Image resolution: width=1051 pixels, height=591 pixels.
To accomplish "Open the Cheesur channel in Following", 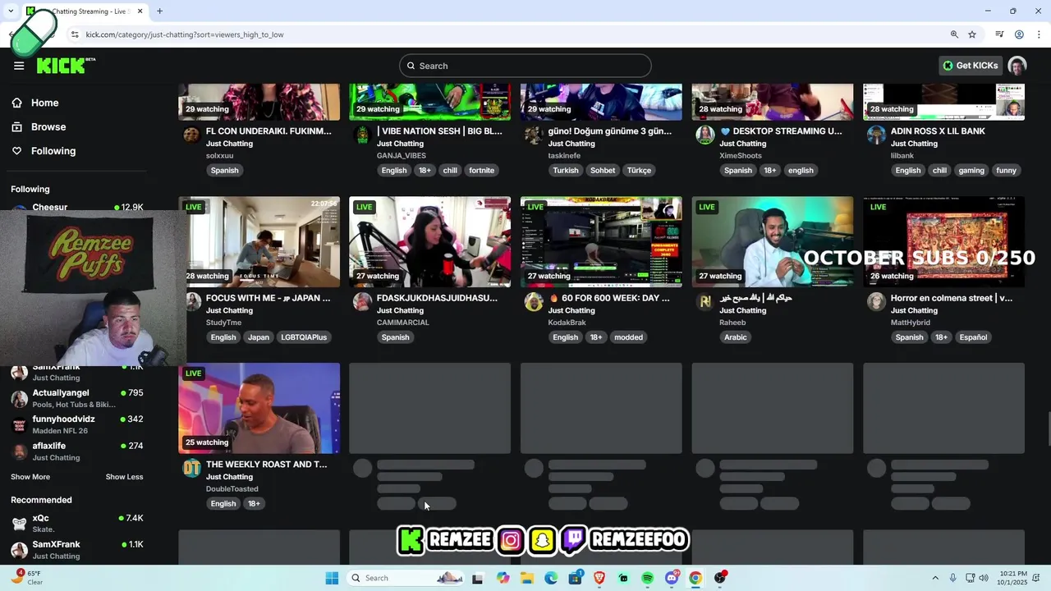I will click(x=77, y=207).
